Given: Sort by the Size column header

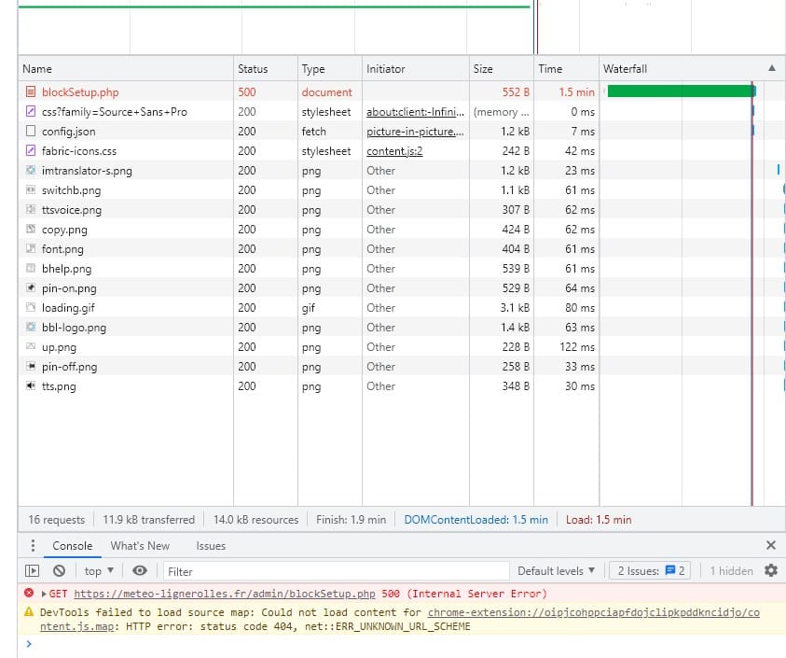Looking at the screenshot, I should pos(502,69).
